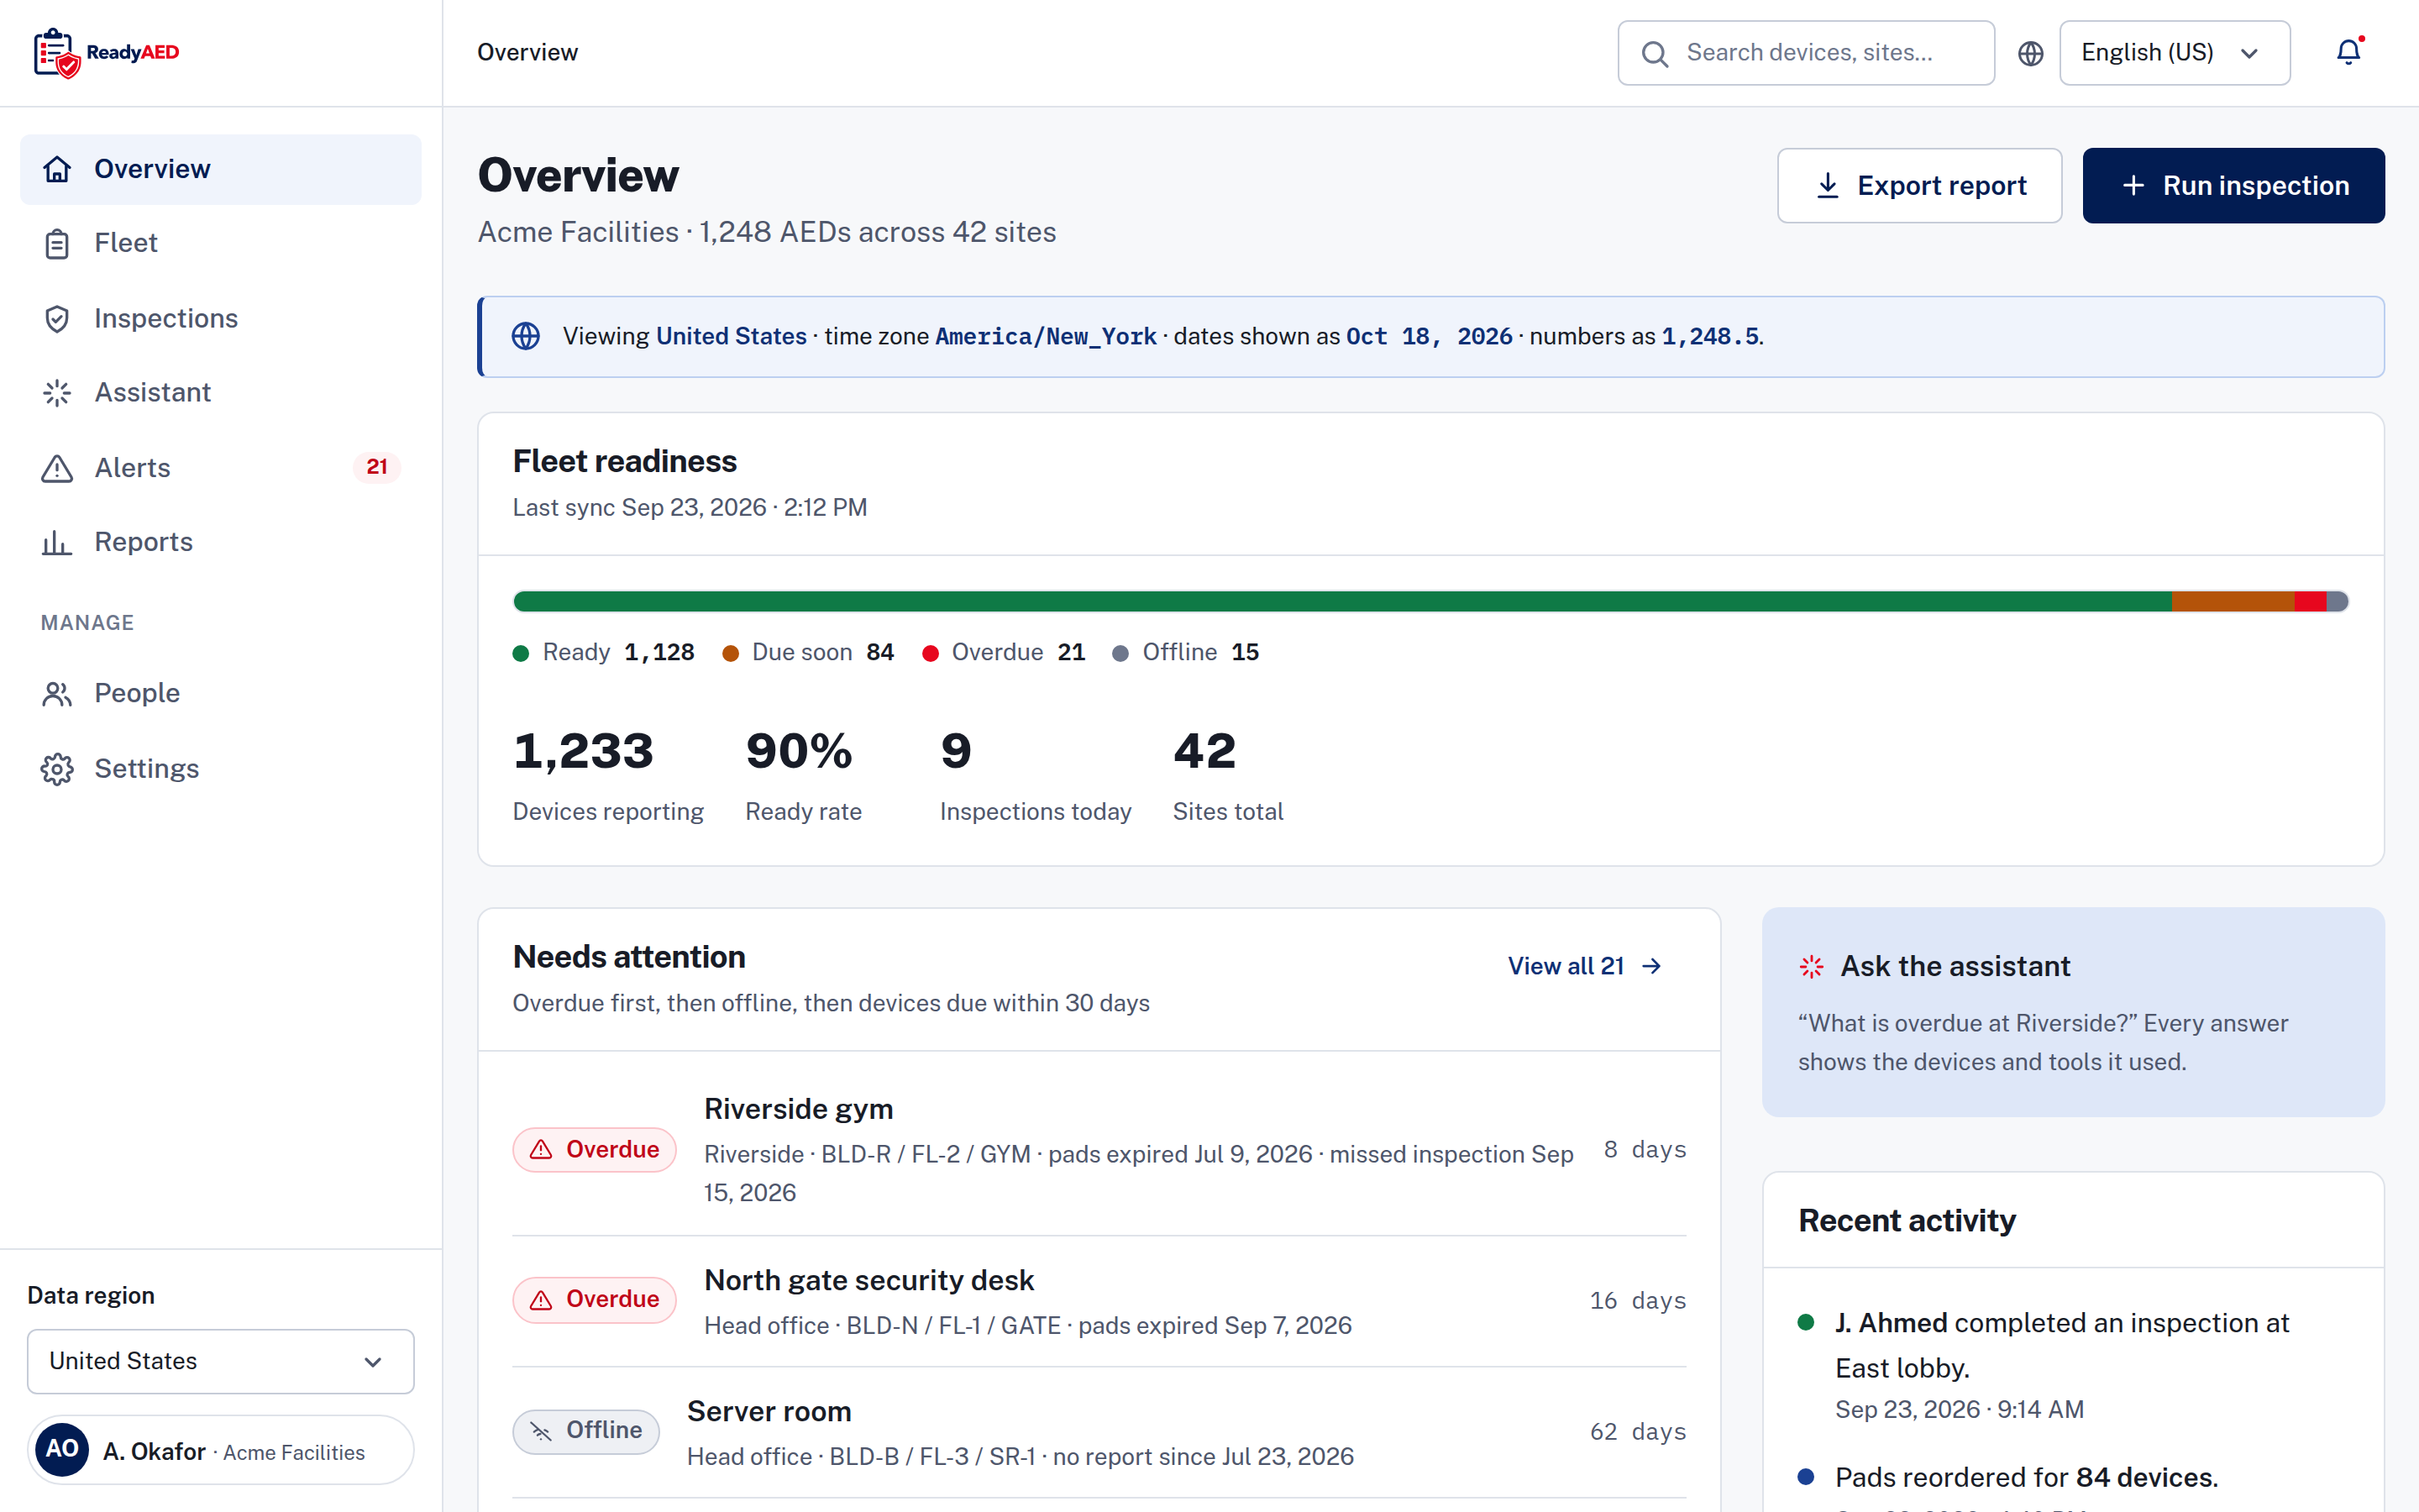Click the people icon beside People

[57, 694]
